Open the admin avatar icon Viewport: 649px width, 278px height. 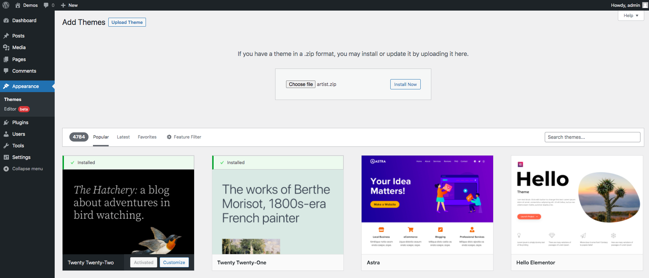(645, 5)
